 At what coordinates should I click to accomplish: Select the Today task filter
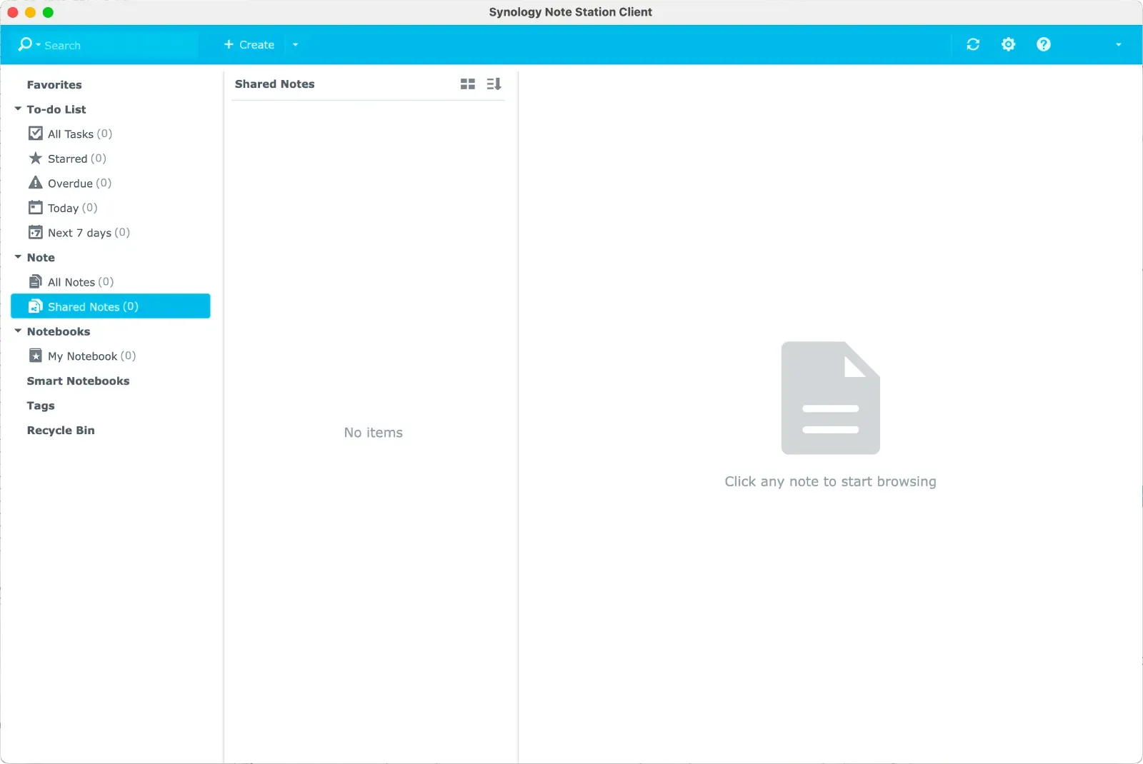[64, 208]
